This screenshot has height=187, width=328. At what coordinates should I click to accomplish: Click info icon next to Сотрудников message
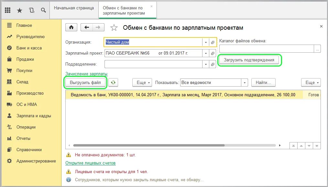click(x=68, y=180)
